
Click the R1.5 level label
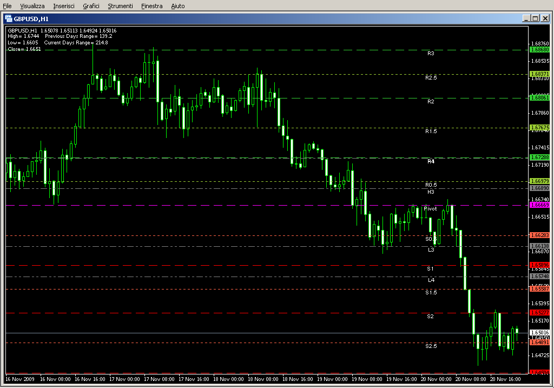pyautogui.click(x=431, y=131)
